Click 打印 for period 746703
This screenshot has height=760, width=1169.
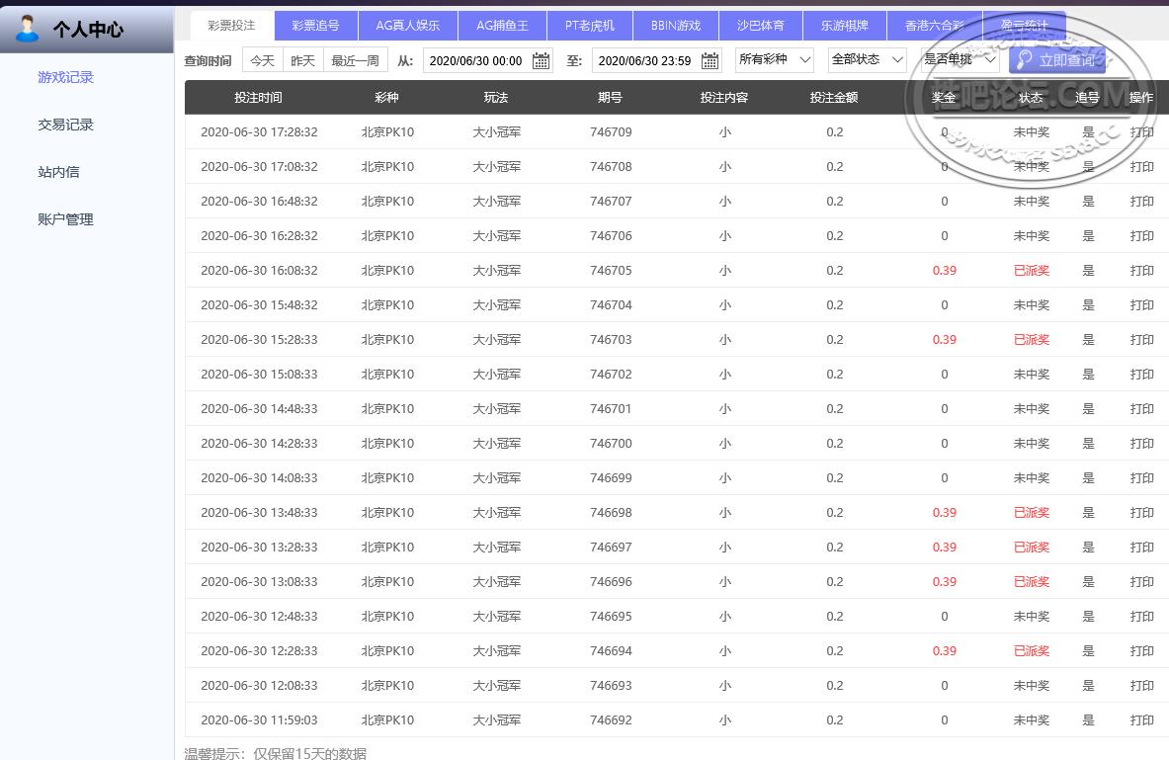click(x=1141, y=339)
